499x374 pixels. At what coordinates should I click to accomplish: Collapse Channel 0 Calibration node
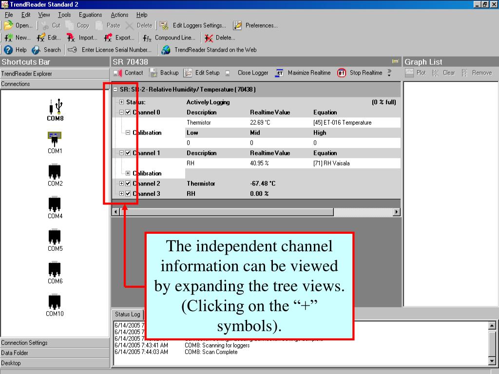point(128,132)
